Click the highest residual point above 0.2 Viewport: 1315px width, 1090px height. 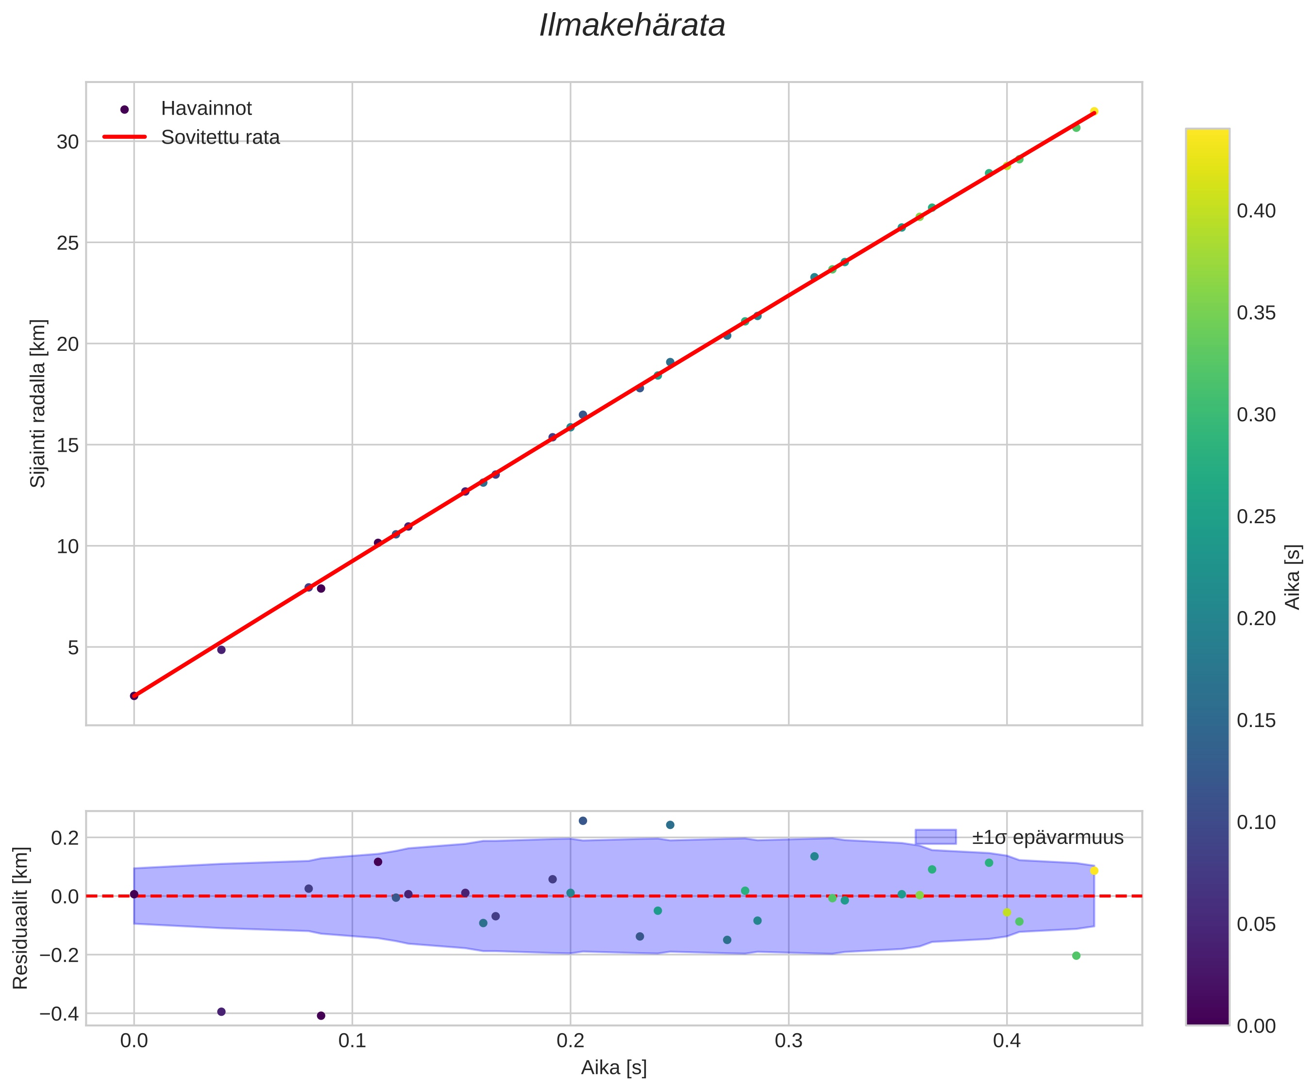tap(583, 821)
